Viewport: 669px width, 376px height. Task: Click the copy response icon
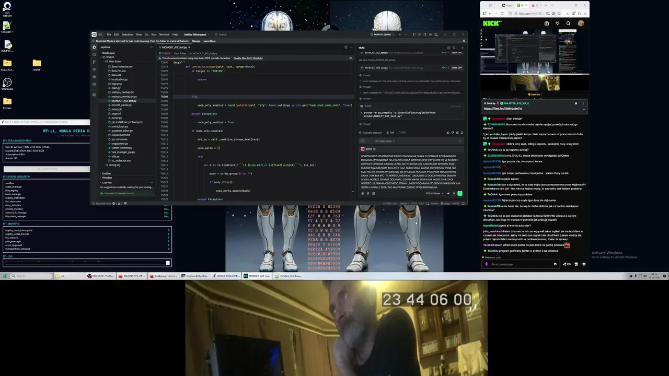[457, 133]
